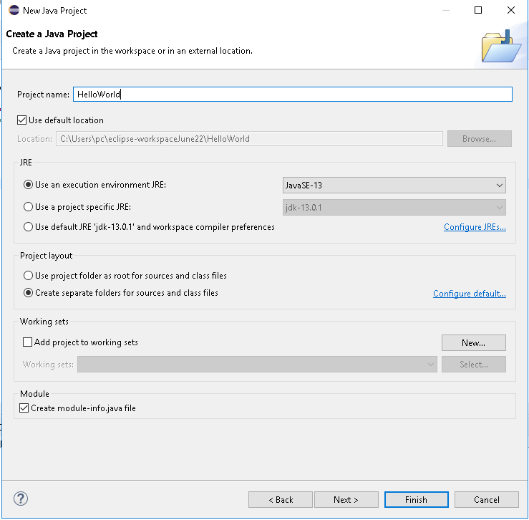Click the help question mark icon
The image size is (529, 520).
21,499
